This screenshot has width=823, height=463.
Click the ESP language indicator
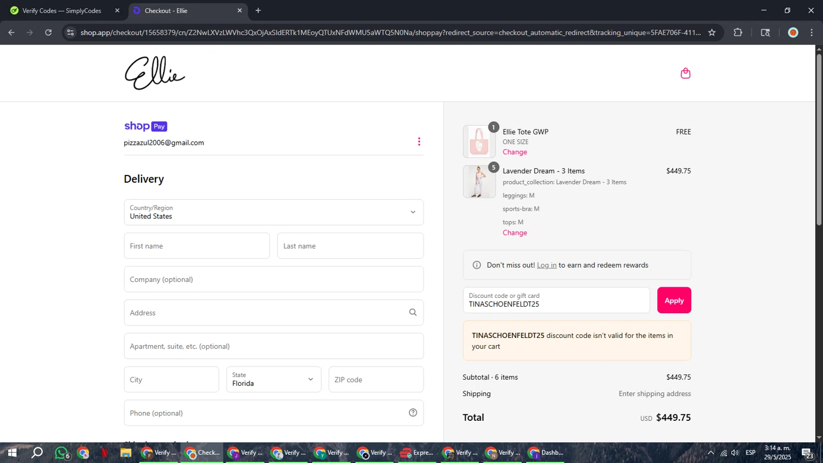tap(751, 453)
